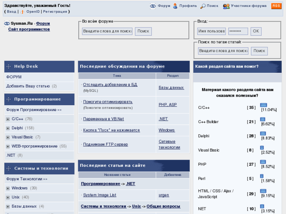Click the RSS feed icon
The height and width of the screenshot is (214, 286).
point(276,6)
